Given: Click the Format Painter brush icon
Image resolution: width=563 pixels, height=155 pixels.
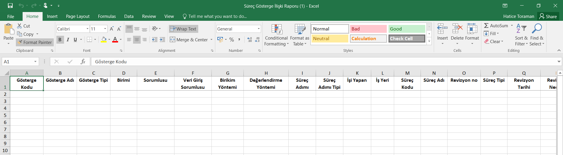Looking at the screenshot, I should coord(20,42).
